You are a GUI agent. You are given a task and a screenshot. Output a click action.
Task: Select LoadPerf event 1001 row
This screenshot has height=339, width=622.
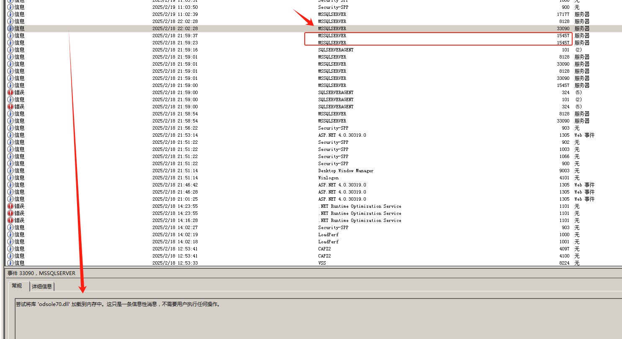click(x=328, y=242)
